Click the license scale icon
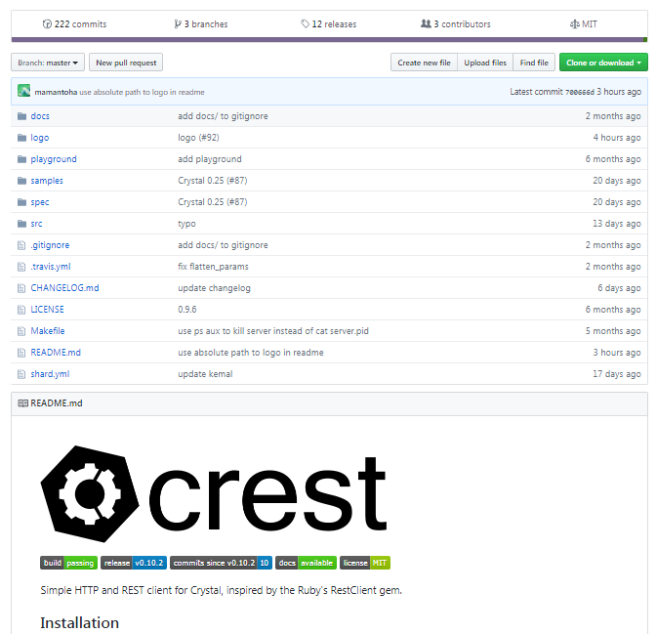The image size is (657, 634). click(574, 24)
